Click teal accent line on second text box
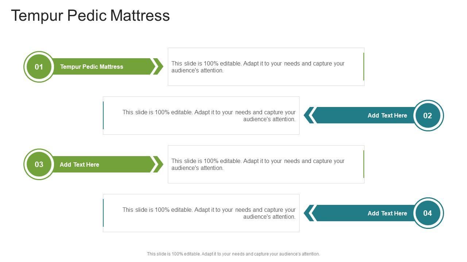Screen dimensions: 467x262 104,115
